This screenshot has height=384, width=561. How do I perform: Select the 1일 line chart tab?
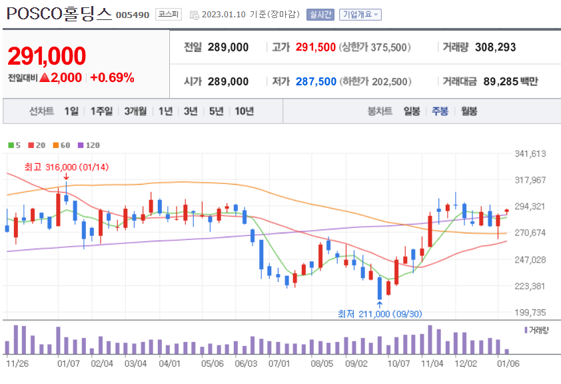click(x=71, y=111)
